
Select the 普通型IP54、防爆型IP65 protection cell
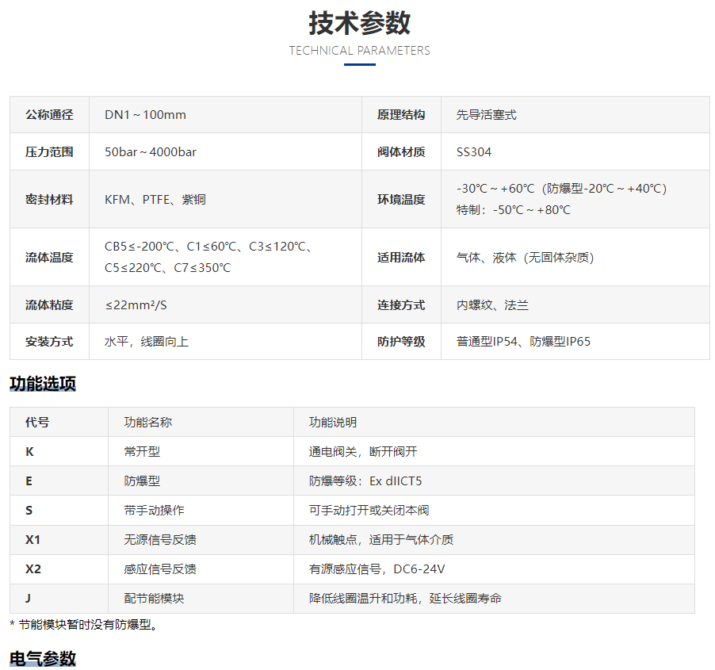(523, 342)
